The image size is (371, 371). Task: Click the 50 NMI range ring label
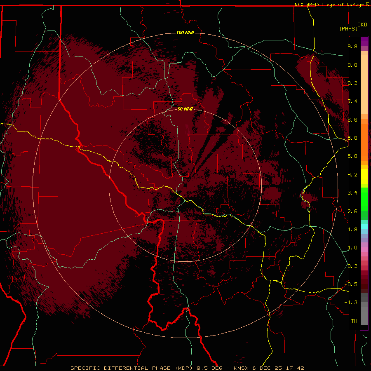(x=185, y=109)
